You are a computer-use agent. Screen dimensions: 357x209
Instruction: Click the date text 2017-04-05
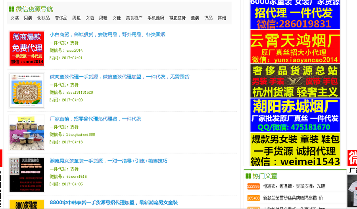[x=72, y=184]
